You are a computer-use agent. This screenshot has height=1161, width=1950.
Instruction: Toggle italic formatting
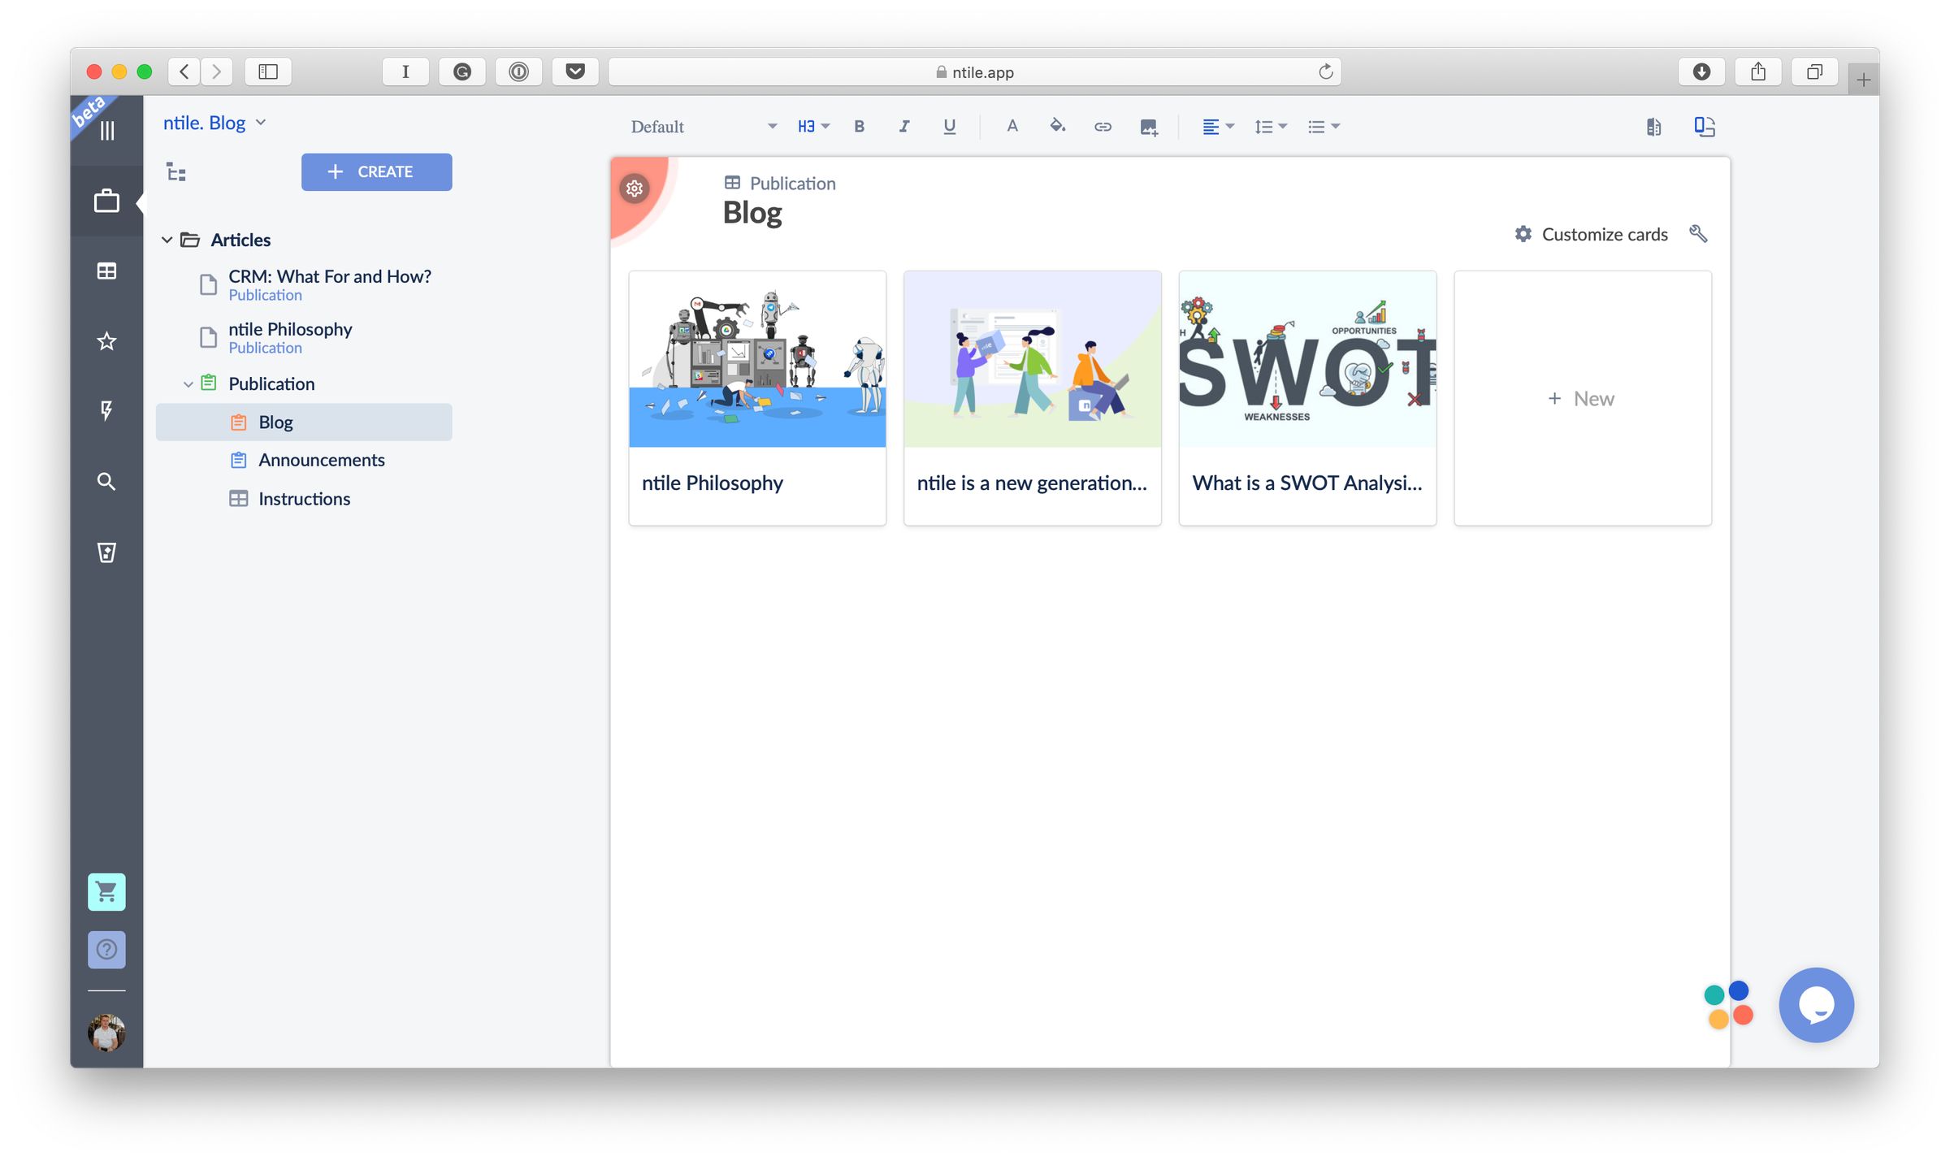pos(903,127)
